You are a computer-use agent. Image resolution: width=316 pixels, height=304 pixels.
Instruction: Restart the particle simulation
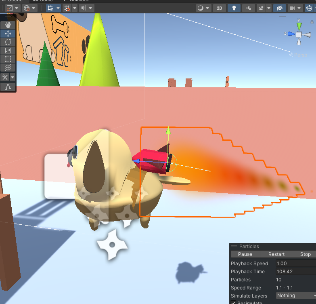coord(276,254)
